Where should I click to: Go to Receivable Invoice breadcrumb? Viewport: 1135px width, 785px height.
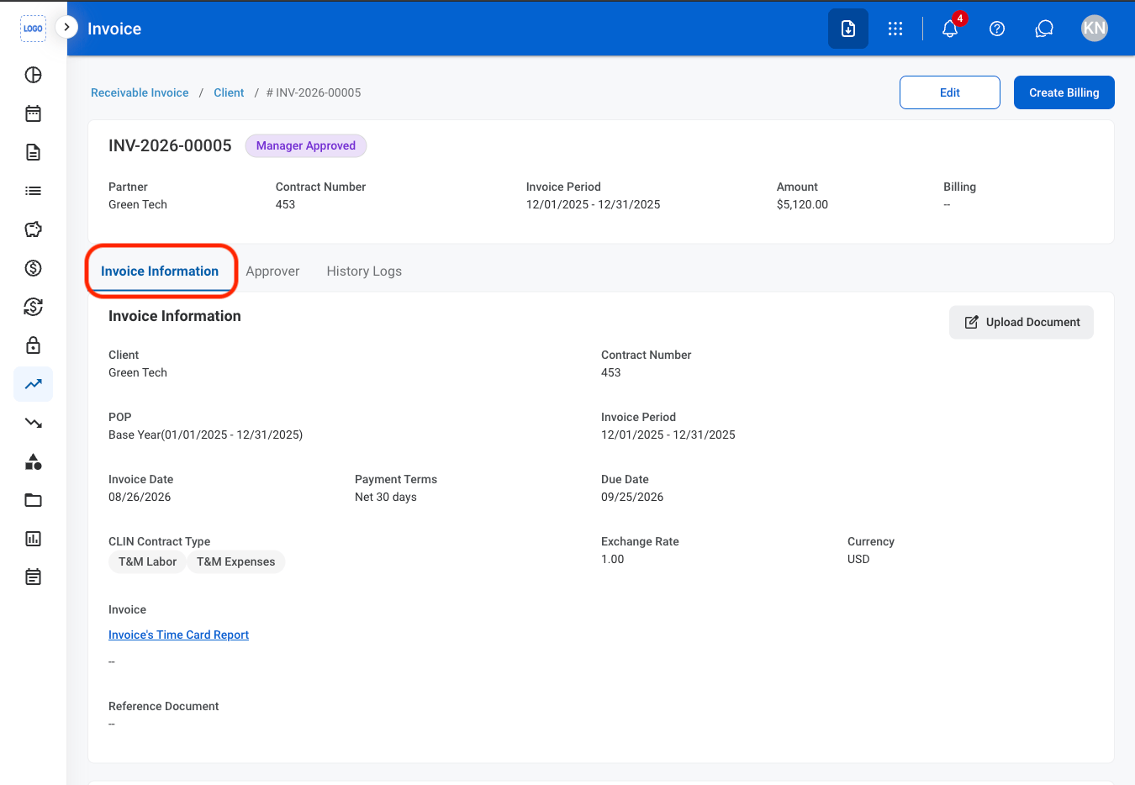tap(140, 92)
